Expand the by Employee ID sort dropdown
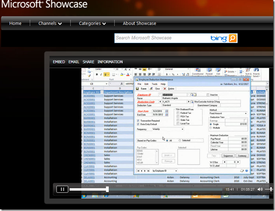 [176, 171]
